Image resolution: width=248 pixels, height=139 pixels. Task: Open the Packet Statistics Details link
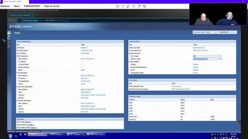(x=31, y=125)
